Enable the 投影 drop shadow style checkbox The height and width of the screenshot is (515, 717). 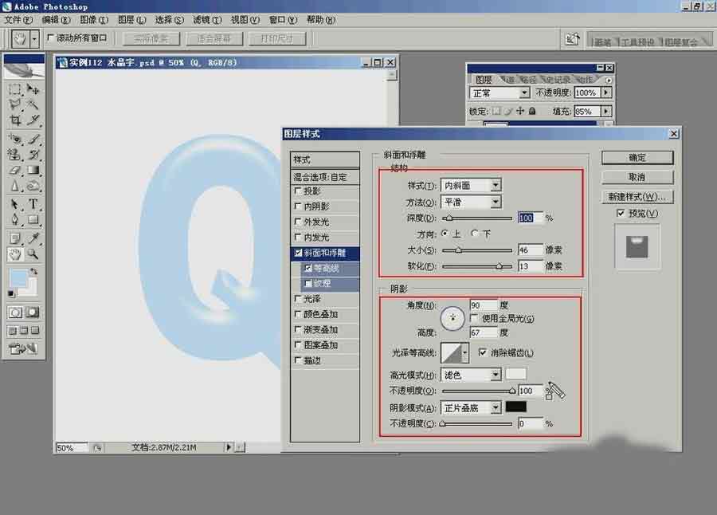point(300,191)
